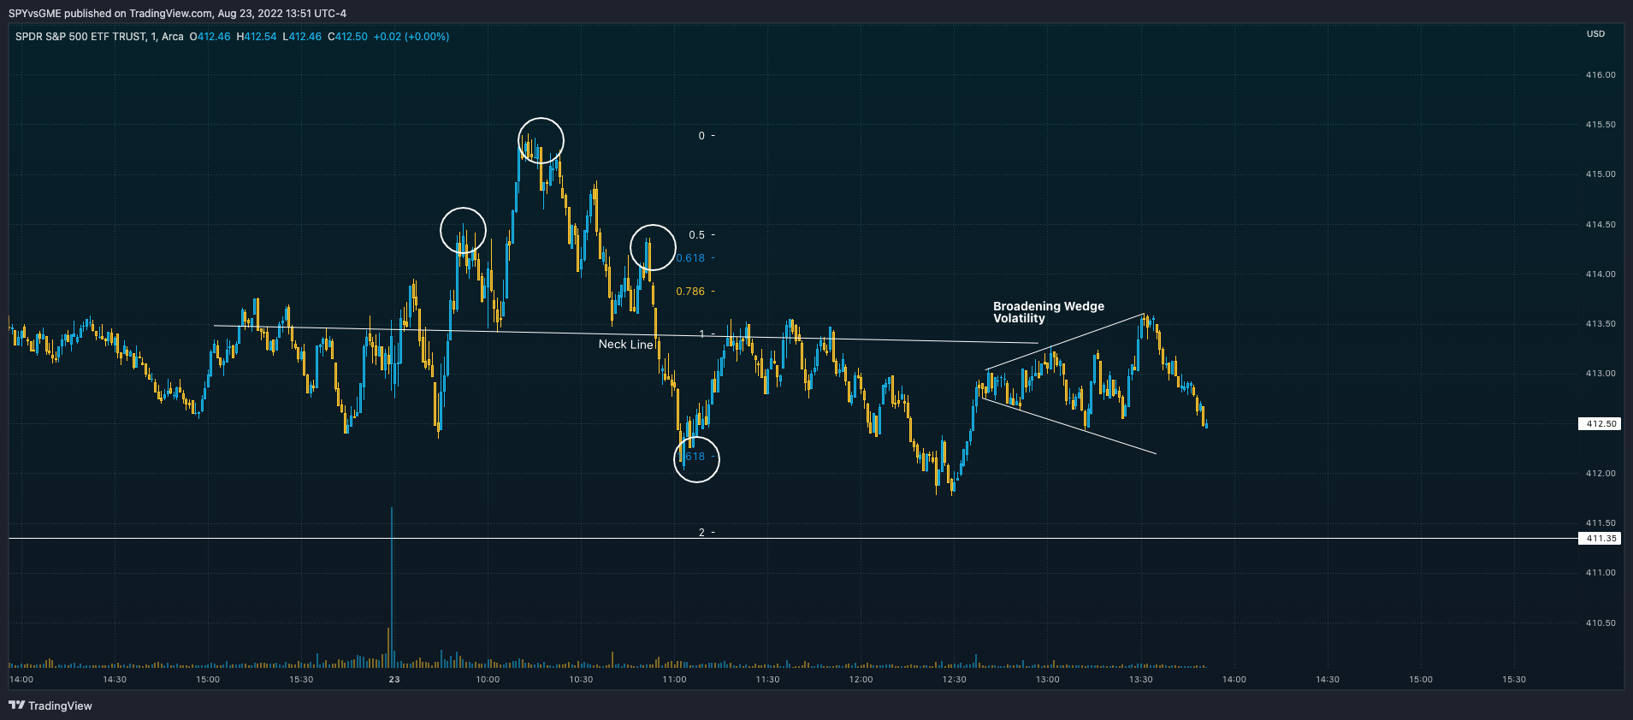This screenshot has height=720, width=1633.
Task: Click the open value O412.46
Action: coord(210,37)
